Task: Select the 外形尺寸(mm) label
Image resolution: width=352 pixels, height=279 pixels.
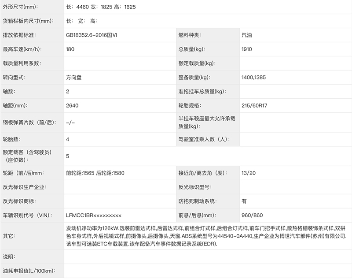Action: (20, 7)
